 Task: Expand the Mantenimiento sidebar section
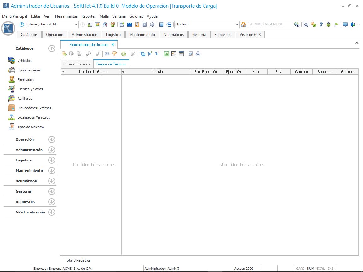[52, 171]
